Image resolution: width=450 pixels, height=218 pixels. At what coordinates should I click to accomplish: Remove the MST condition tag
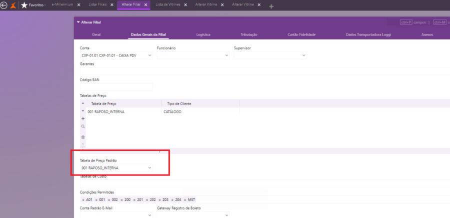pyautogui.click(x=185, y=200)
